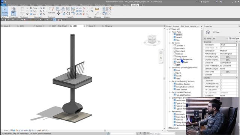Select the Rotate tool
Screen dimensions: 240x135
68,13
